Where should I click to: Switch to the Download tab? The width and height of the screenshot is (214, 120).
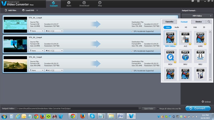[x=84, y=4]
